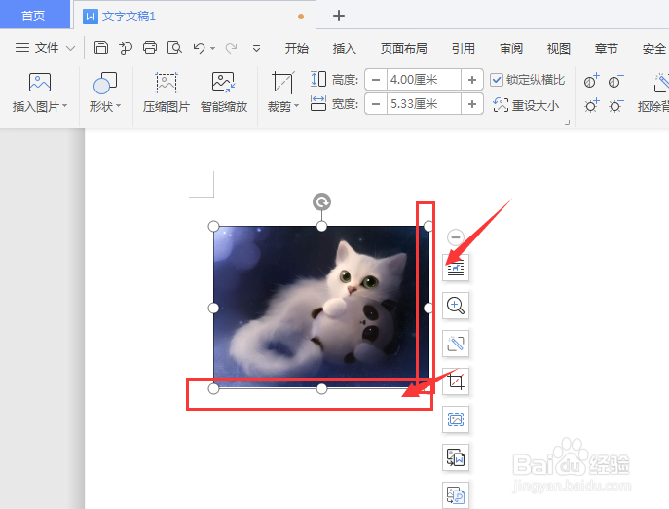Click the Redo icon
The image size is (669, 509).
[x=231, y=48]
